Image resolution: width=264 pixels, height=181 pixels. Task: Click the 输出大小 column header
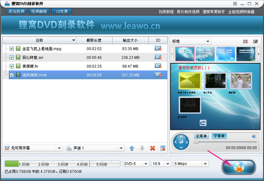pyautogui.click(x=130, y=40)
